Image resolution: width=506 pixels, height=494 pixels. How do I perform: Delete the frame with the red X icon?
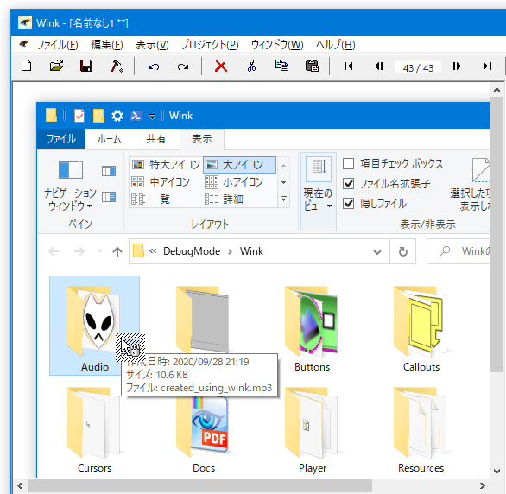[x=221, y=66]
